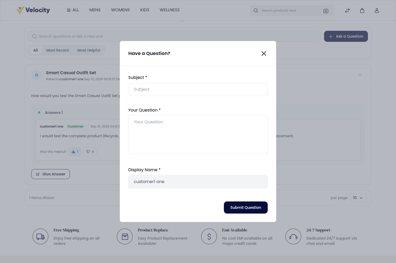Select the Most Helpful tab

[89, 50]
